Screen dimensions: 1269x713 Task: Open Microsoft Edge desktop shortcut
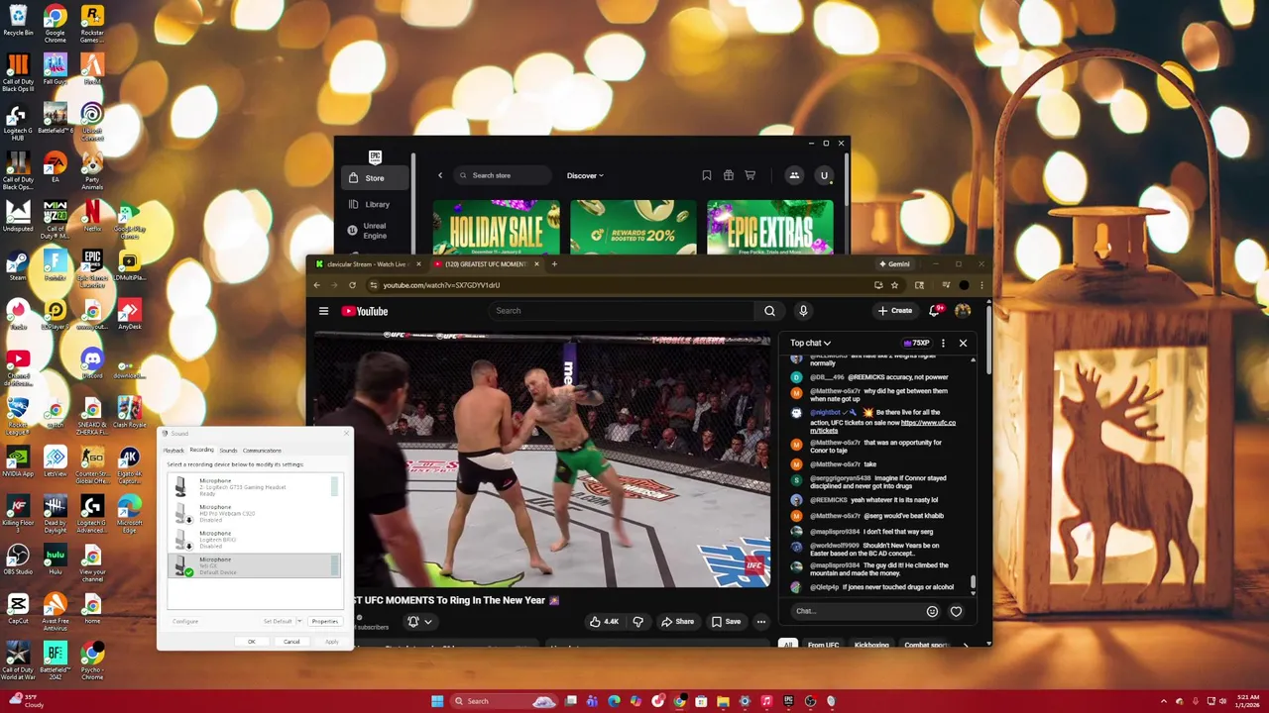[129, 513]
